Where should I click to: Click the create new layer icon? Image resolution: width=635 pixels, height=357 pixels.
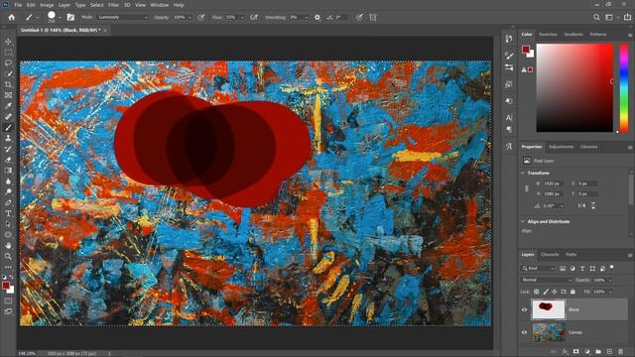pos(609,352)
